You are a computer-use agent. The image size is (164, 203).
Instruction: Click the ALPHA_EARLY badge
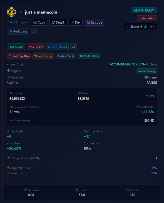[144, 10]
